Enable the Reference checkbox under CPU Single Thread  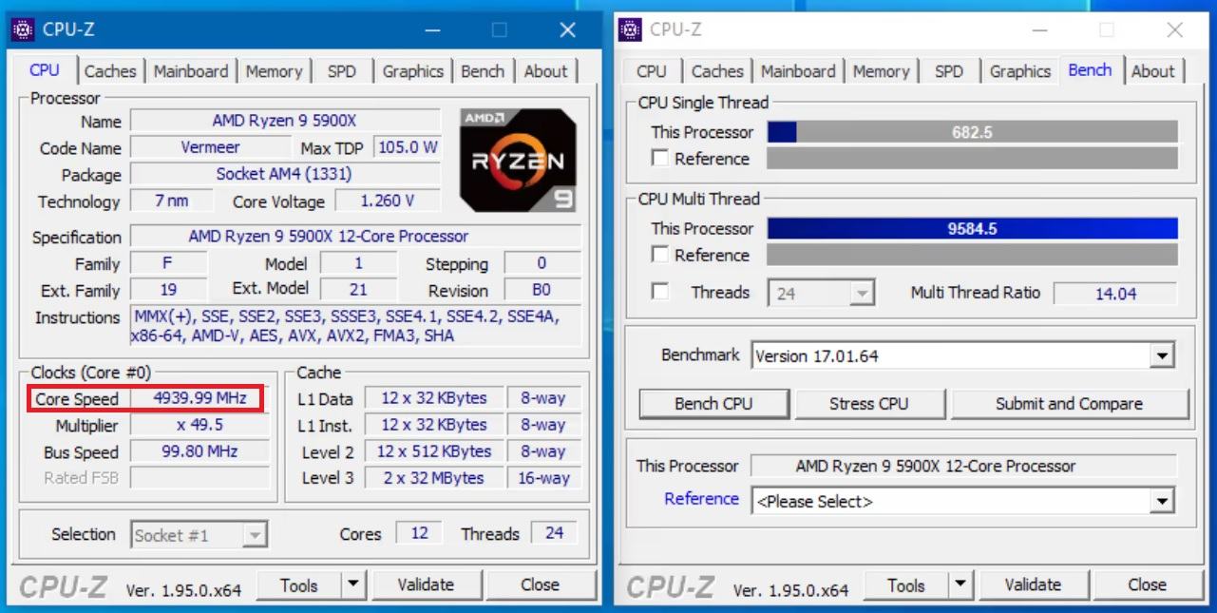click(x=660, y=159)
